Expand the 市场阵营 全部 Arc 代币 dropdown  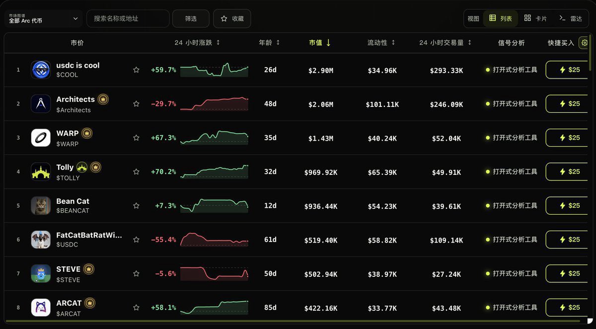pyautogui.click(x=43, y=18)
